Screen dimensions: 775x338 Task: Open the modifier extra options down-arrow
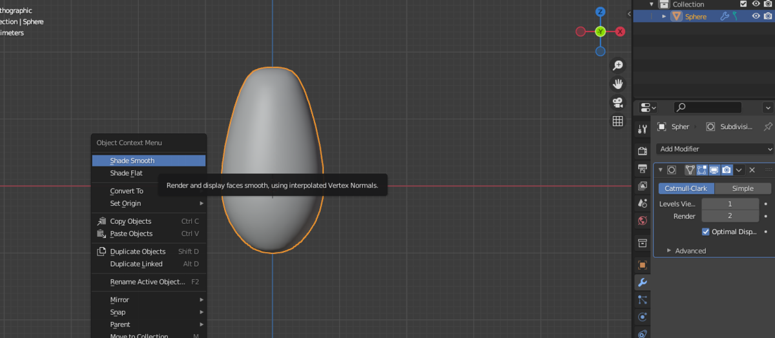pos(739,170)
